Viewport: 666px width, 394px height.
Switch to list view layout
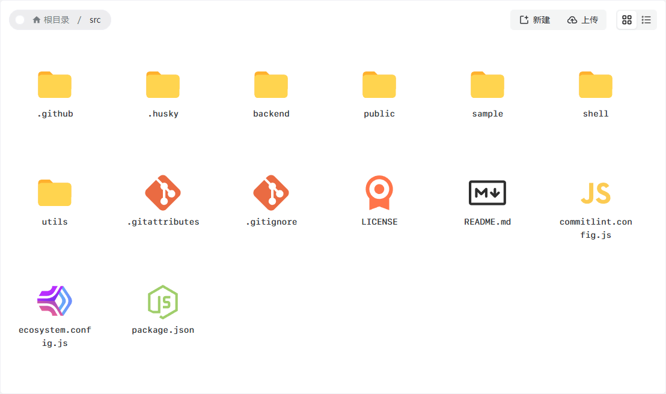point(646,20)
